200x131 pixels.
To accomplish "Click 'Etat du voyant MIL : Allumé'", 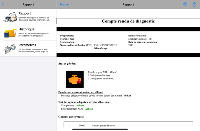I will 102,72.
